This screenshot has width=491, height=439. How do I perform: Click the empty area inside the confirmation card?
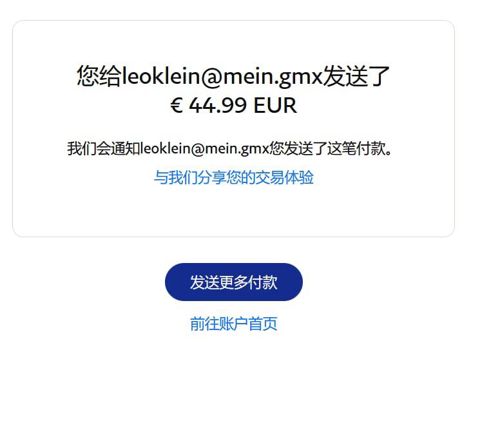point(234,210)
